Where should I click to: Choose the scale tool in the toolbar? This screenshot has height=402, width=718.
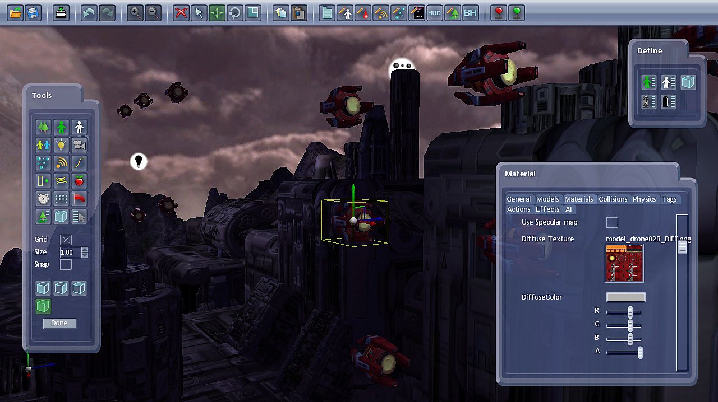(x=253, y=13)
